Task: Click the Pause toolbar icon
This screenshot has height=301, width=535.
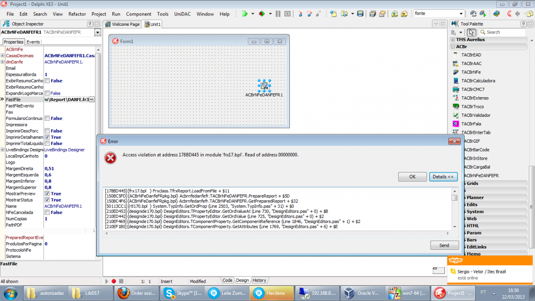Action: [x=278, y=14]
